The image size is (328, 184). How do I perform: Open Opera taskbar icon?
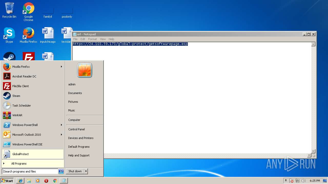(x=46, y=181)
